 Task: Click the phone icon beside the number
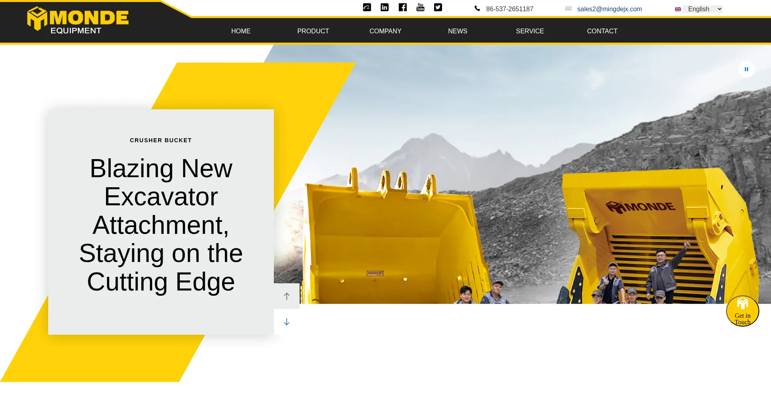tap(477, 8)
